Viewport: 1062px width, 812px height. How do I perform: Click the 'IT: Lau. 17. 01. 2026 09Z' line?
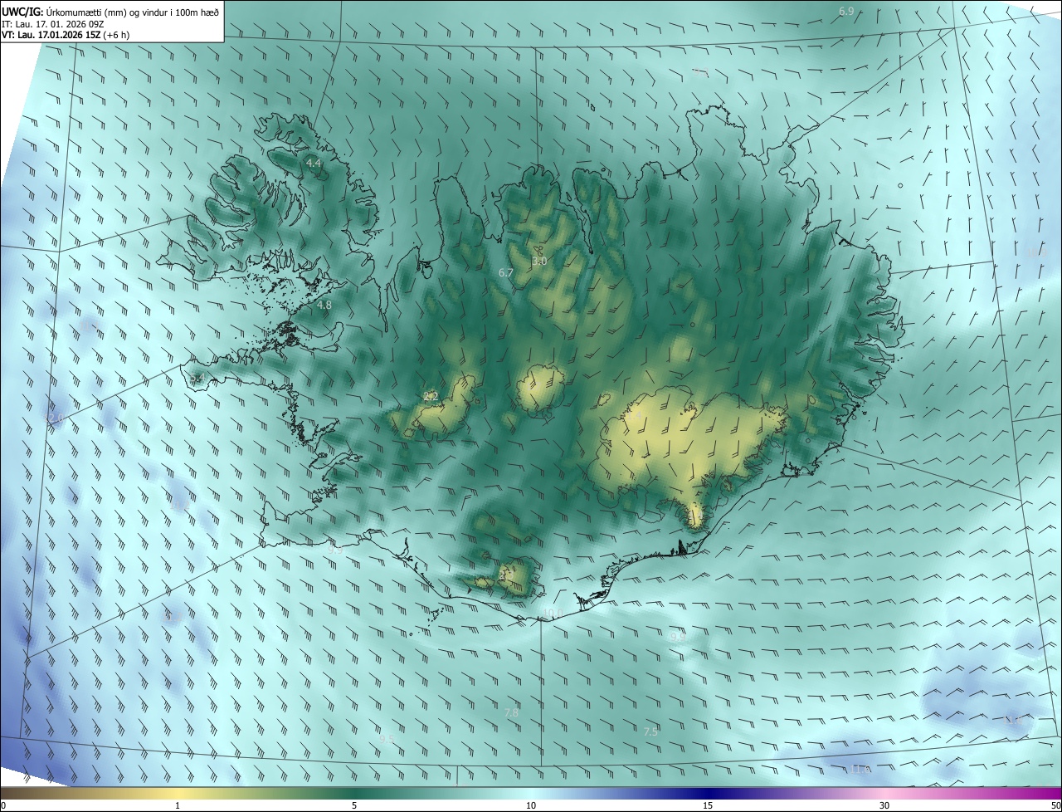pos(52,24)
